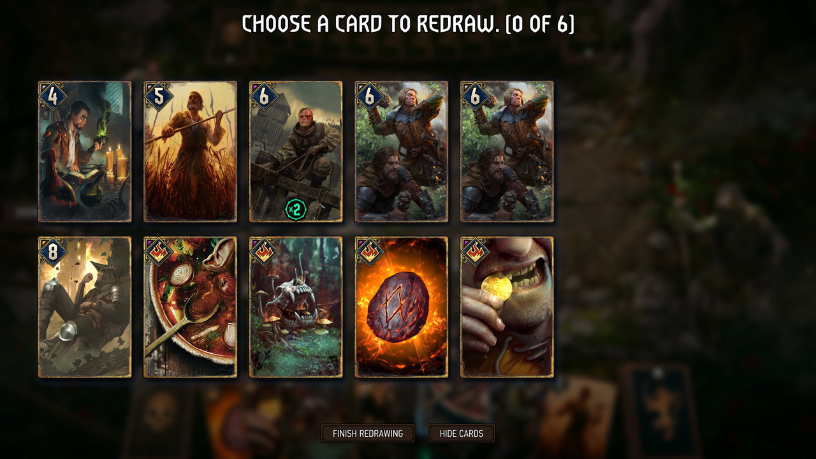
Task: Choose the soup bowl with ear card
Action: pos(190,307)
